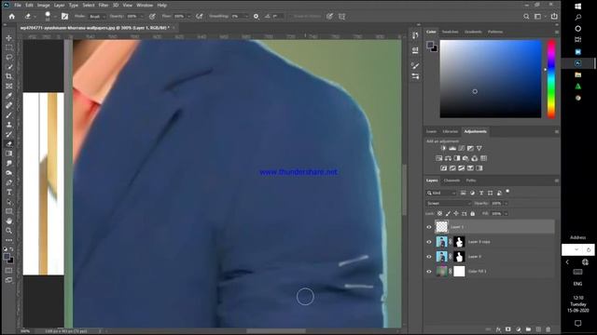Add a Brightness/Contrast adjustment
This screenshot has height=335, width=597.
pyautogui.click(x=443, y=148)
